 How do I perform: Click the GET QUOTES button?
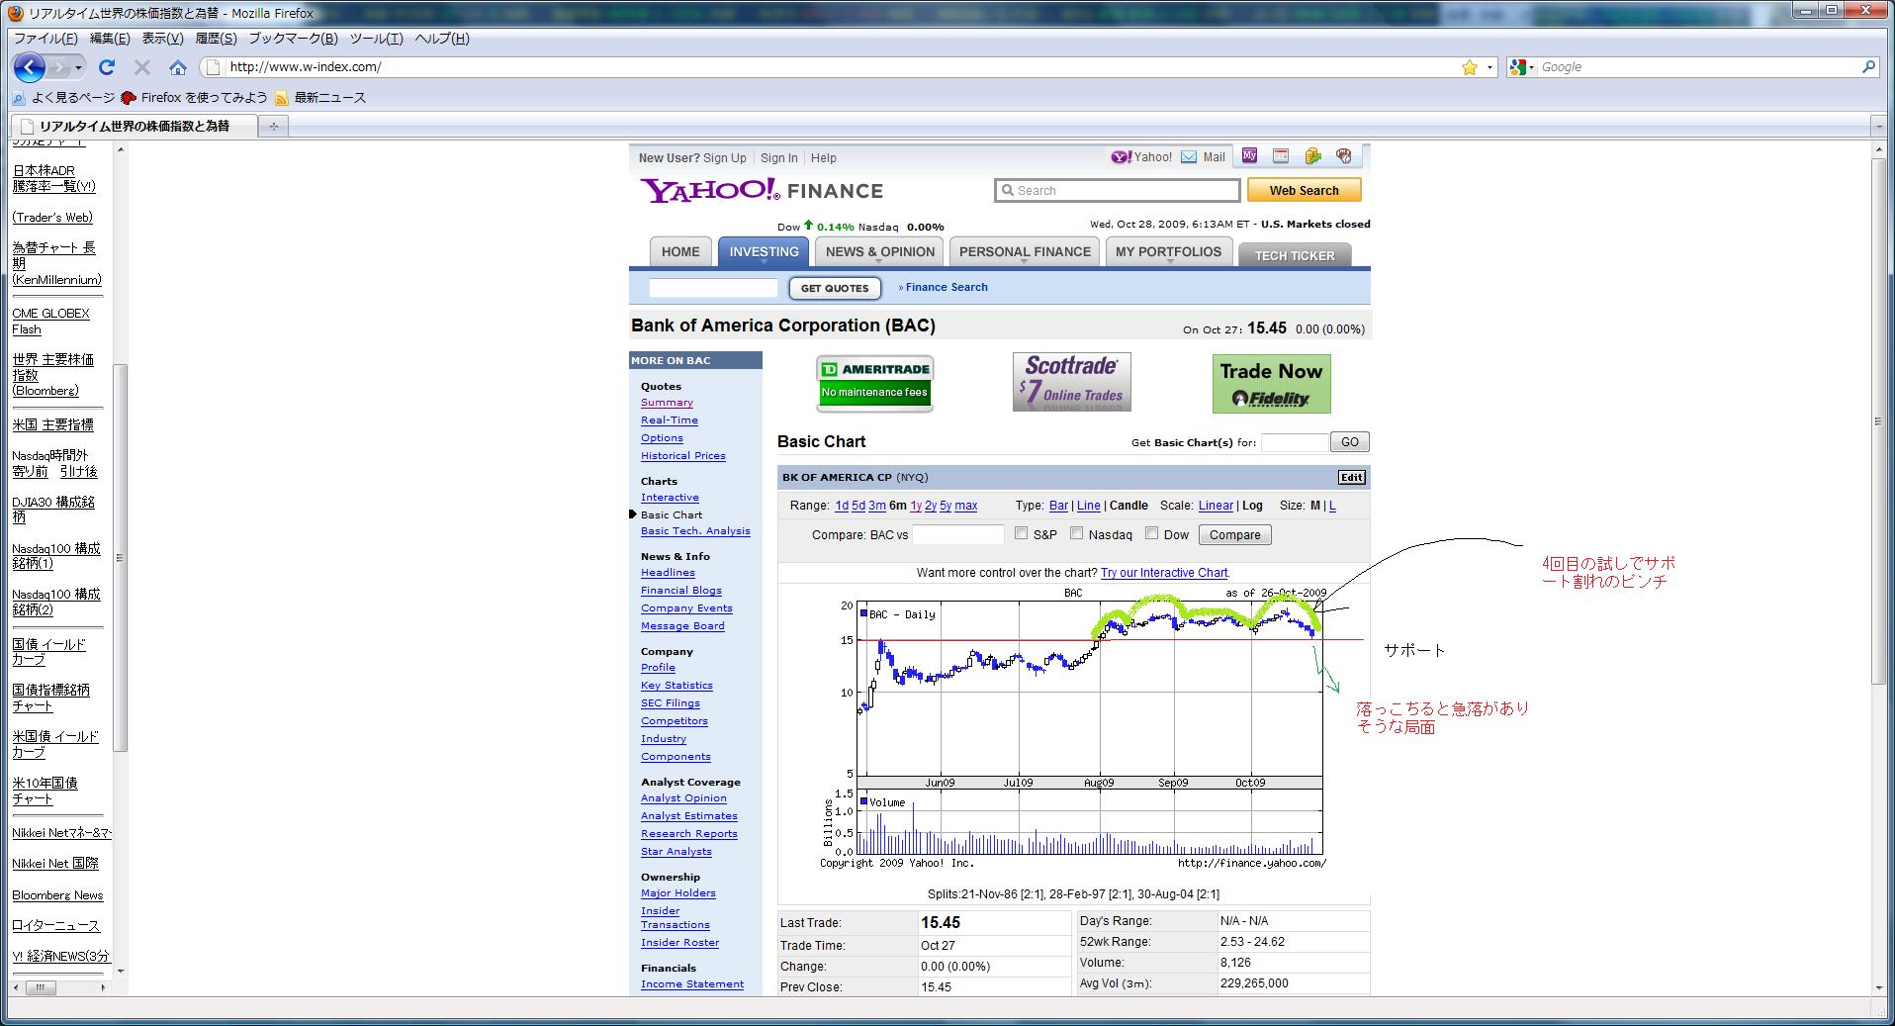835,288
